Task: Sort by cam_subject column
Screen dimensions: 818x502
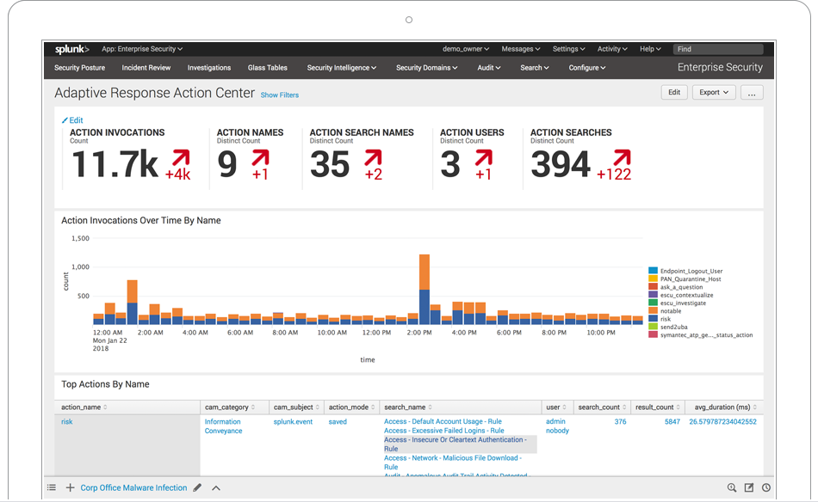Action: [296, 407]
